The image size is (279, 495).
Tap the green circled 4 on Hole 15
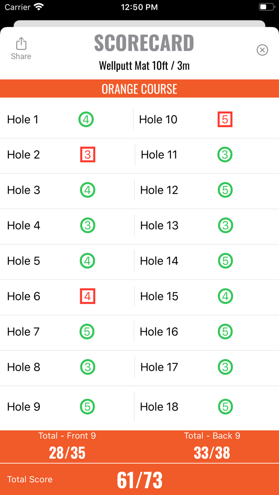click(x=225, y=296)
